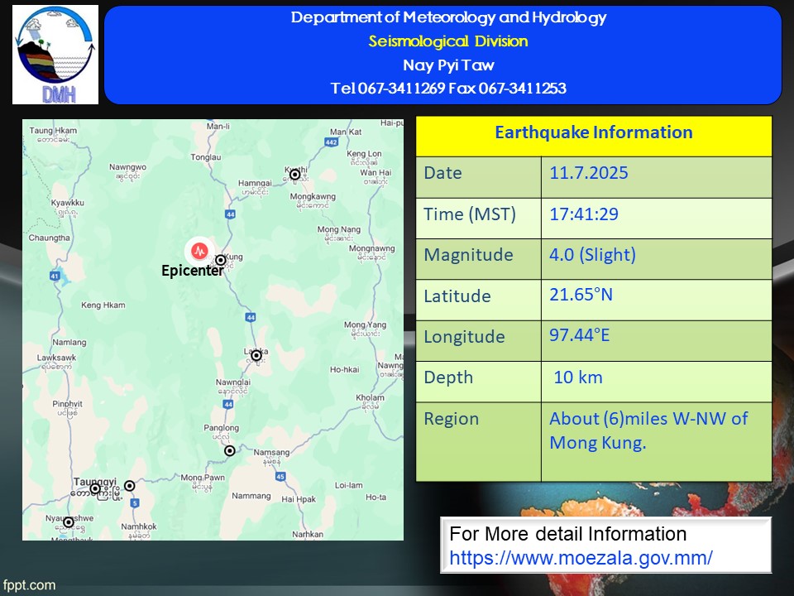Click the Magnitude row label
Screen dimensions: 794x596
point(468,255)
